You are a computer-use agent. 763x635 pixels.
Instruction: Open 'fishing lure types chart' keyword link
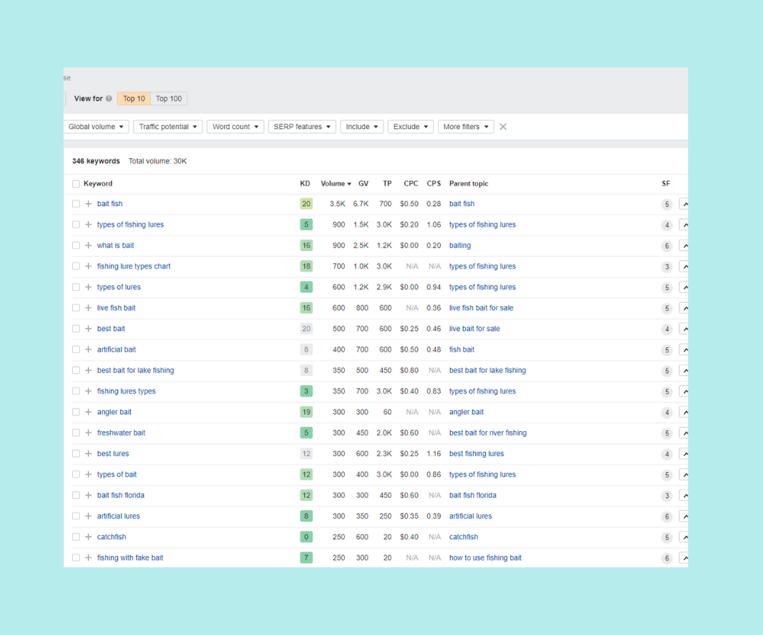tap(134, 266)
